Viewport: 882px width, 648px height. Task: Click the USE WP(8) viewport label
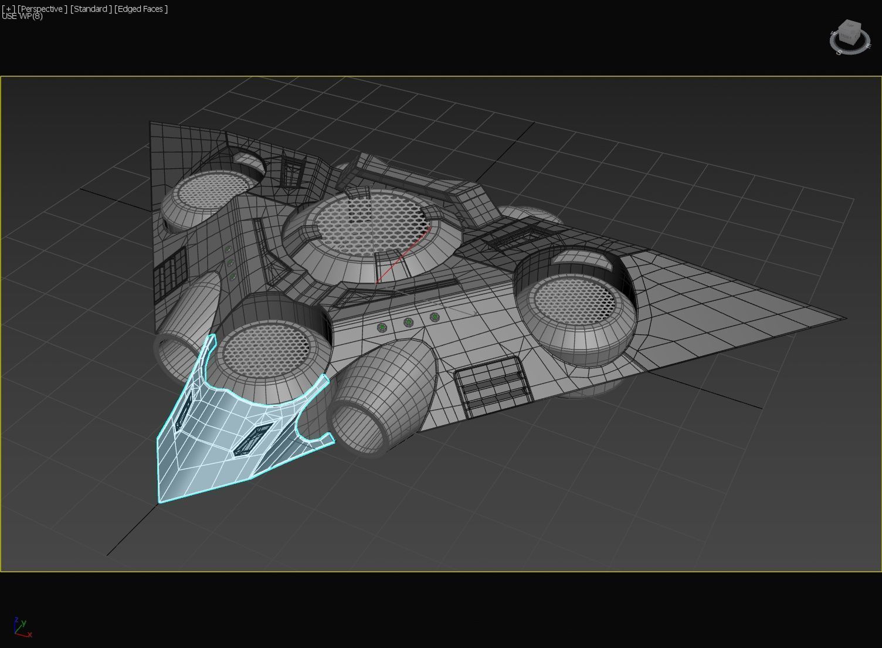(22, 16)
